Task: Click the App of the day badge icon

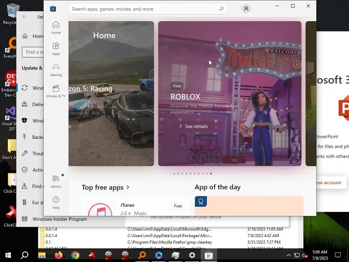Action: [x=201, y=202]
